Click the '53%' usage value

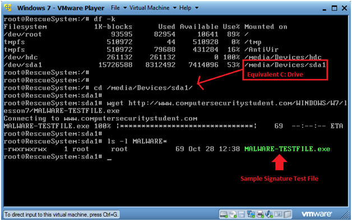click(x=233, y=65)
